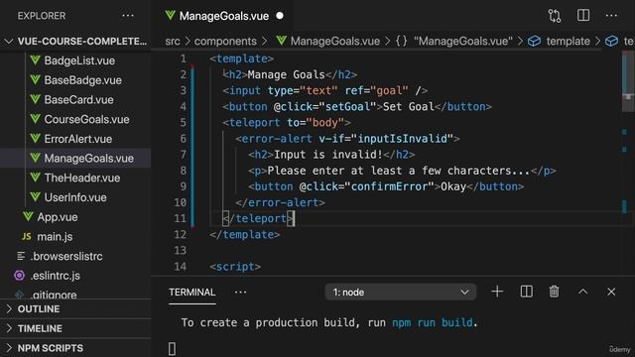Click ManageGoals.vue file in breadcrumb
The height and width of the screenshot is (357, 635).
pos(335,41)
